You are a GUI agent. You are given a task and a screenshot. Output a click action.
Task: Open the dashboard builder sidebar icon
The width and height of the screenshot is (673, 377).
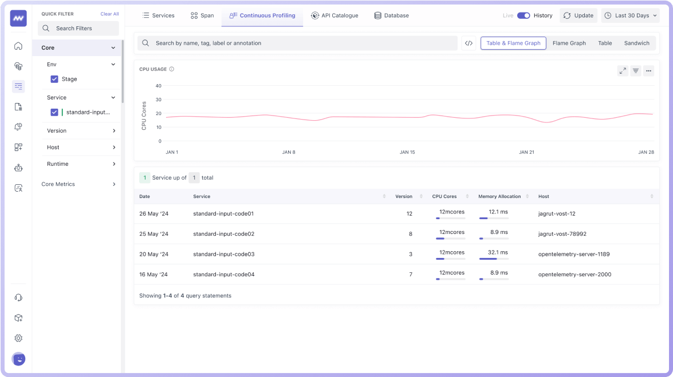tap(18, 147)
